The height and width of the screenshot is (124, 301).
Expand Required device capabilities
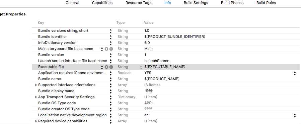[x=36, y=121]
